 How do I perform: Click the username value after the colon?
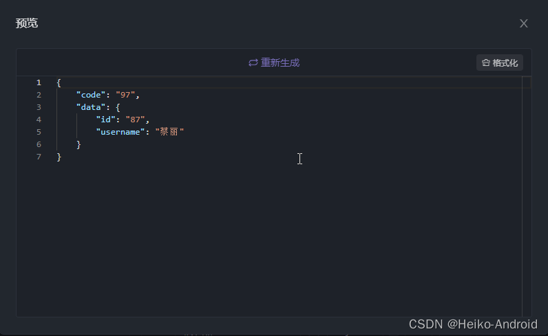click(x=169, y=132)
